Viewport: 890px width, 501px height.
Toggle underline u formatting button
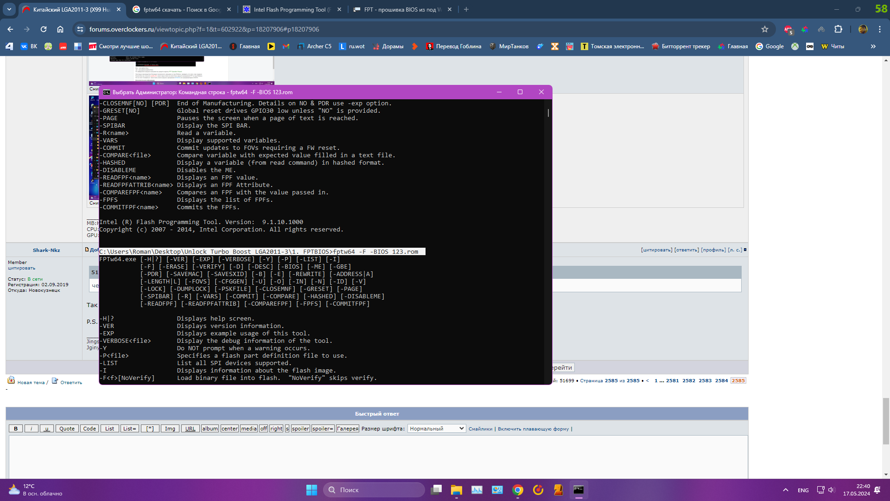(x=46, y=429)
